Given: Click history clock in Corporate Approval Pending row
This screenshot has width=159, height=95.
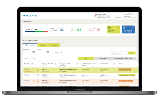Looking at the screenshot, I should click(38, 81).
